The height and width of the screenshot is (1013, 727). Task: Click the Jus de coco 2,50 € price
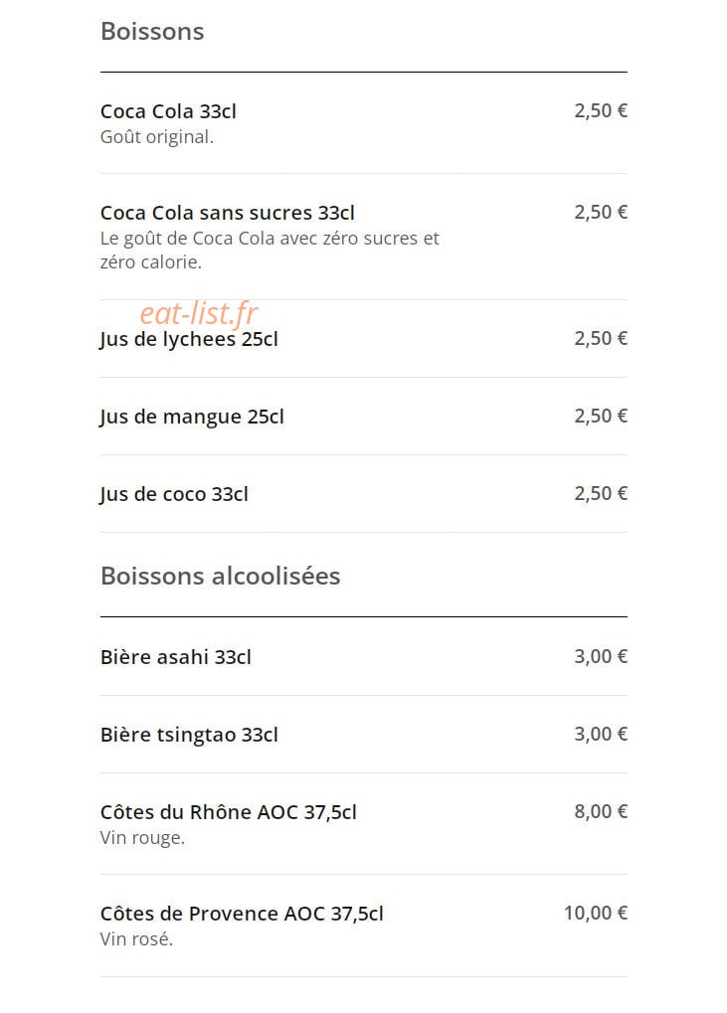[x=601, y=494]
